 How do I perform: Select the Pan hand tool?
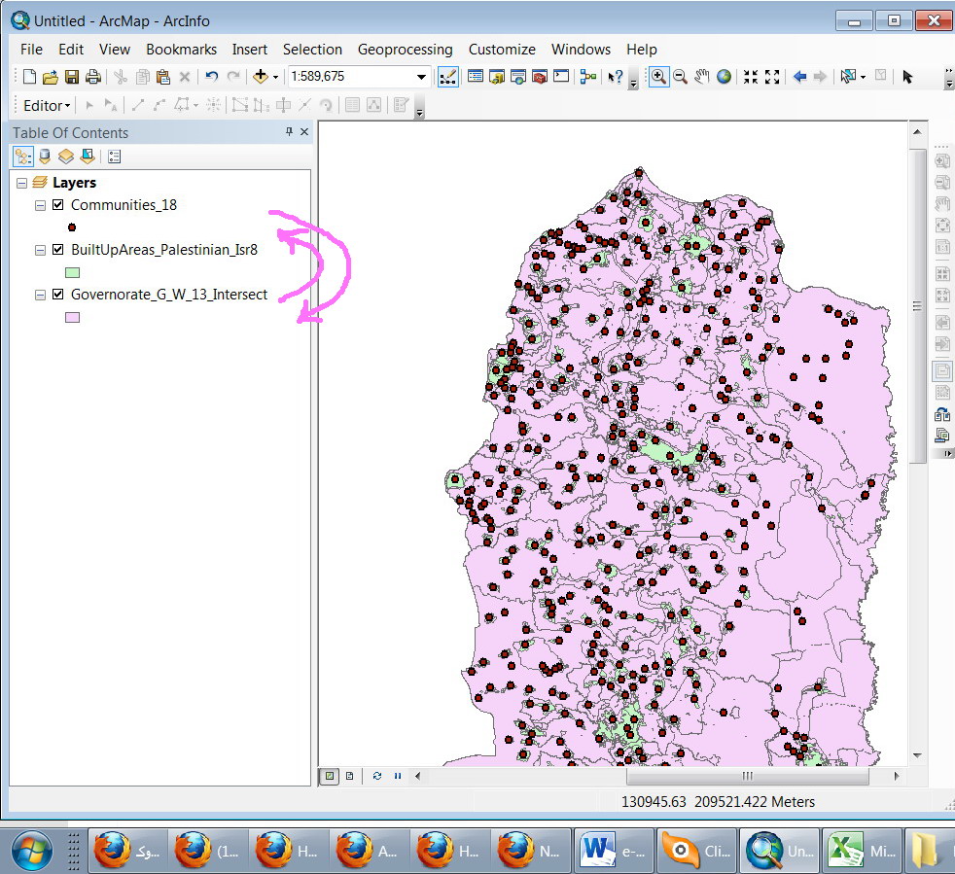702,77
